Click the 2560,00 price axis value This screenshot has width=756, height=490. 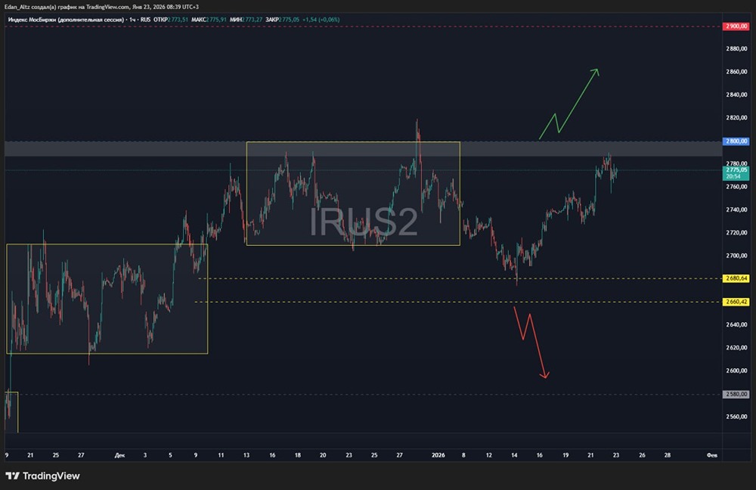(x=736, y=417)
